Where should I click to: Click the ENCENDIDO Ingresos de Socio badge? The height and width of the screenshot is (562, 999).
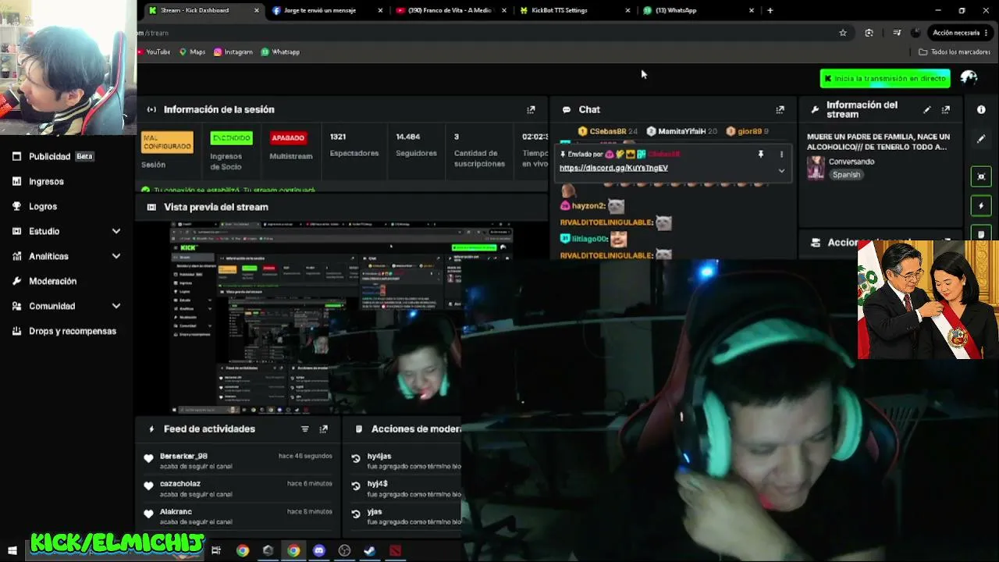(231, 138)
